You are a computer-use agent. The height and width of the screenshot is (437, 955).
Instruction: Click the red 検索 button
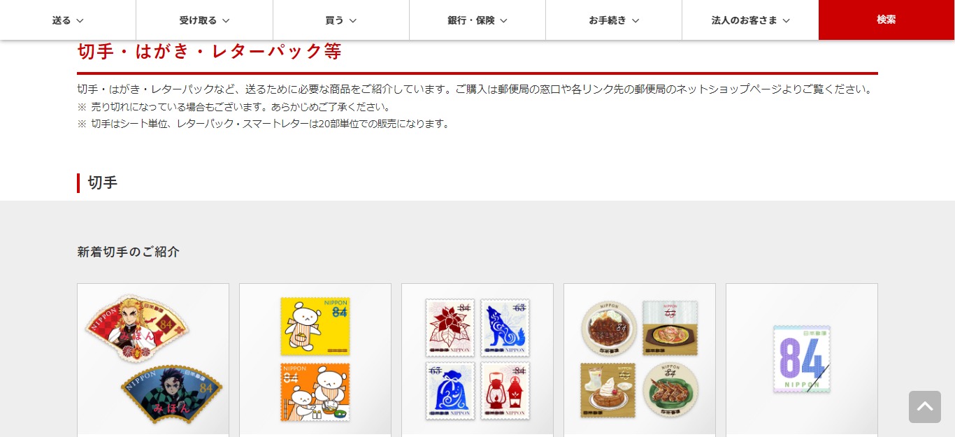[886, 20]
